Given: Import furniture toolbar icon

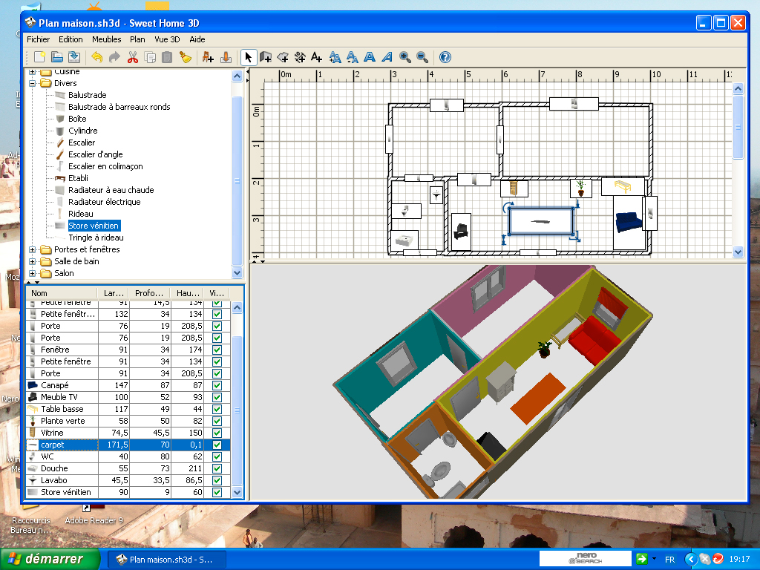Looking at the screenshot, I should (226, 57).
